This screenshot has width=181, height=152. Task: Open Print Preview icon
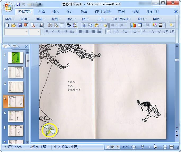pyautogui.click(x=56, y=25)
